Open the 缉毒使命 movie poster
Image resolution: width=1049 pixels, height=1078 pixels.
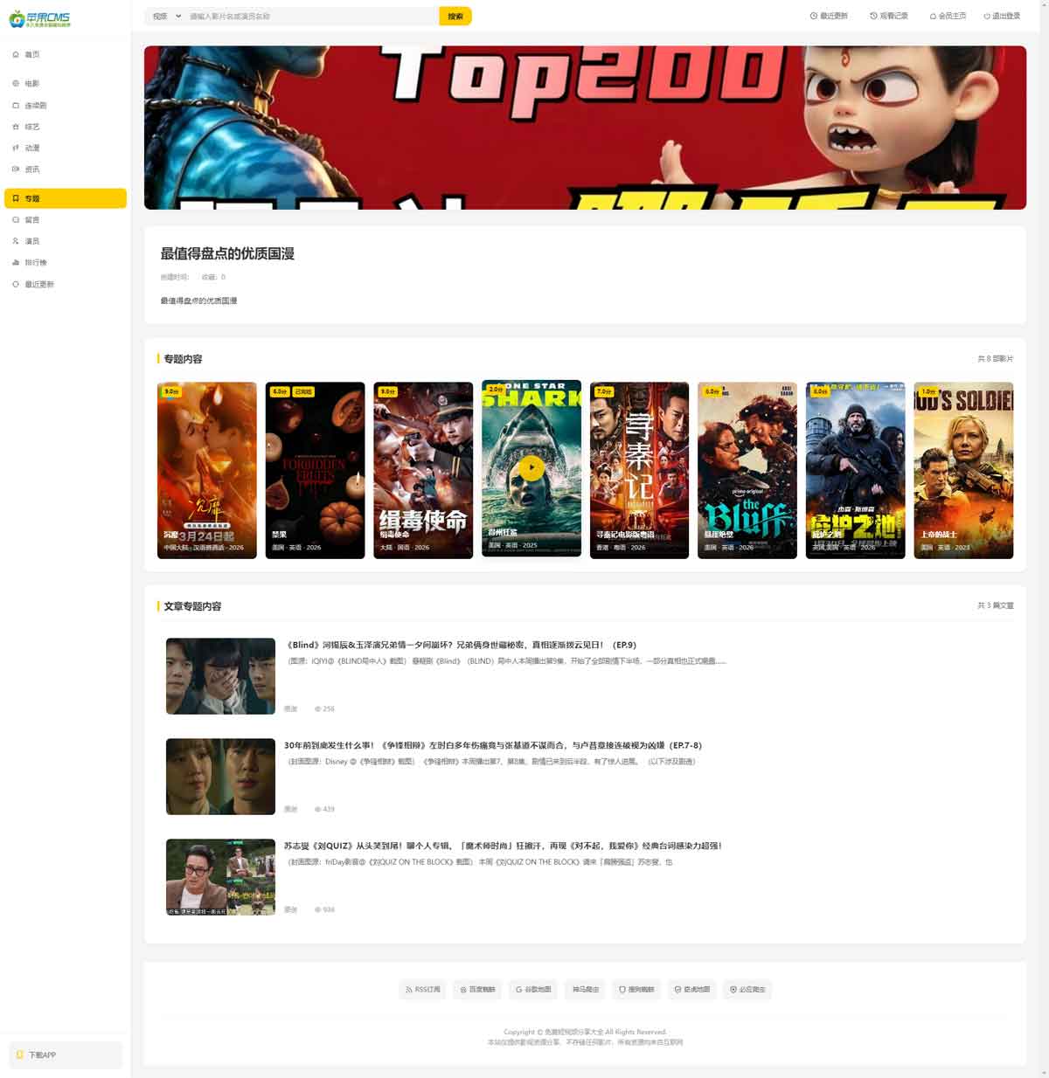423,470
